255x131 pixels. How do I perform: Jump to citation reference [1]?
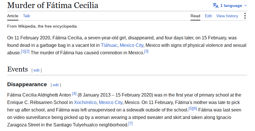(x=23, y=51)
